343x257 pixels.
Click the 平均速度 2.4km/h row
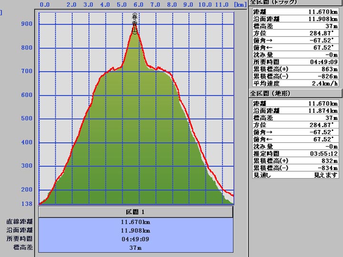pyautogui.click(x=294, y=83)
